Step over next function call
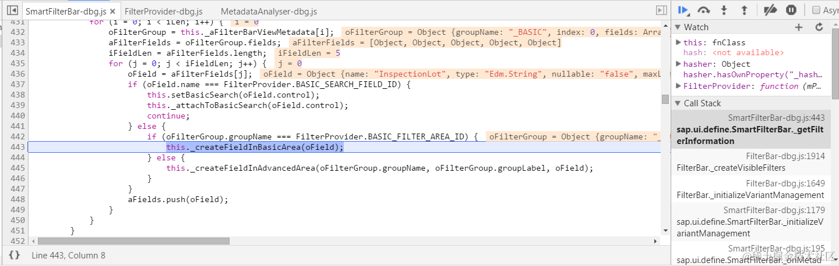The width and height of the screenshot is (839, 266). pyautogui.click(x=704, y=10)
